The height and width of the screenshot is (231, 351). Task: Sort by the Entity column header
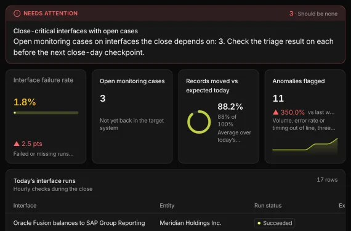pyautogui.click(x=167, y=206)
